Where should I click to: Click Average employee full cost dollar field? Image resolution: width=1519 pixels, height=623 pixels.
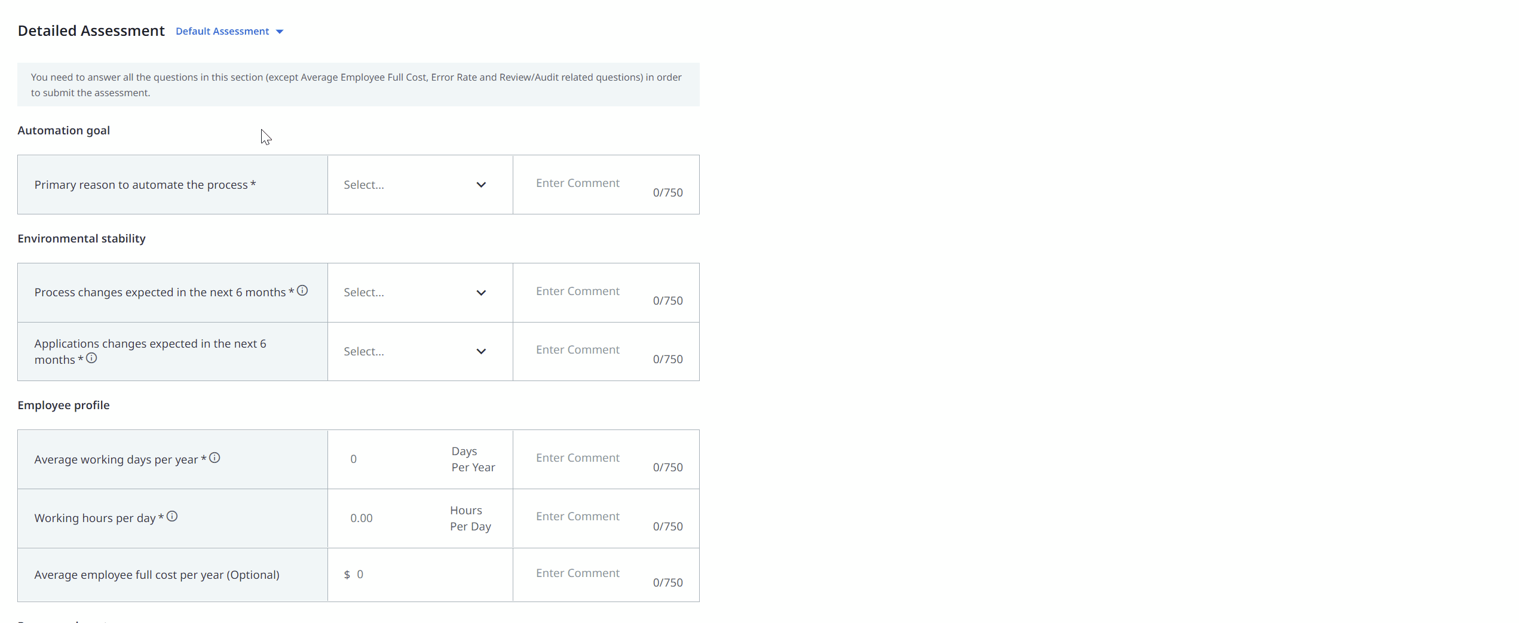point(418,575)
